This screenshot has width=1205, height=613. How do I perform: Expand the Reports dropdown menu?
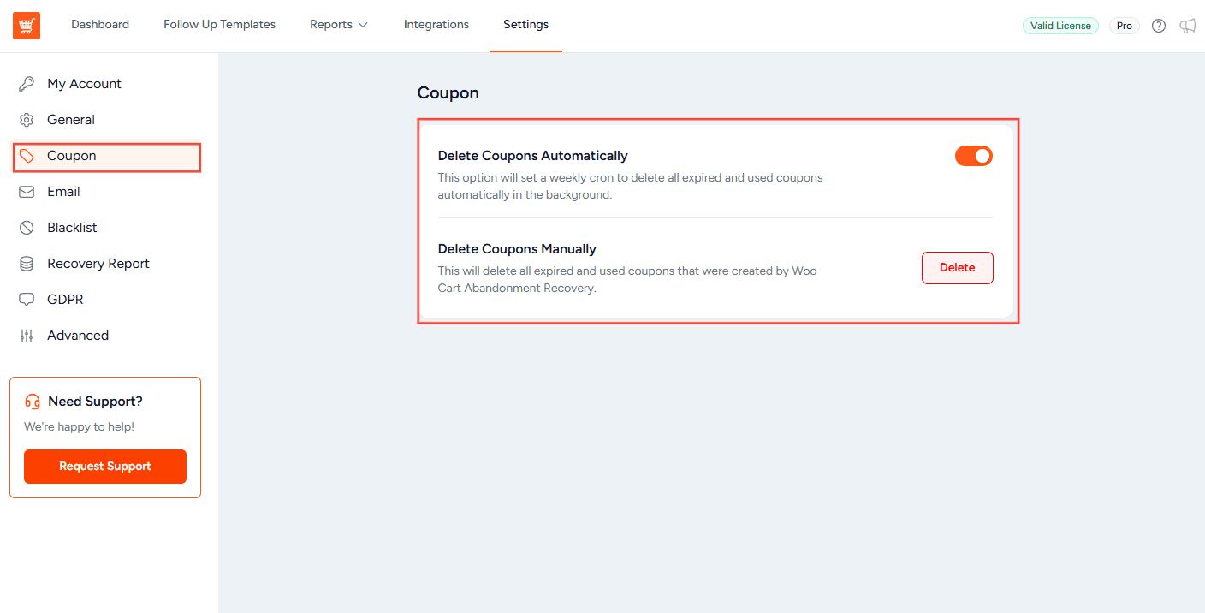tap(339, 25)
